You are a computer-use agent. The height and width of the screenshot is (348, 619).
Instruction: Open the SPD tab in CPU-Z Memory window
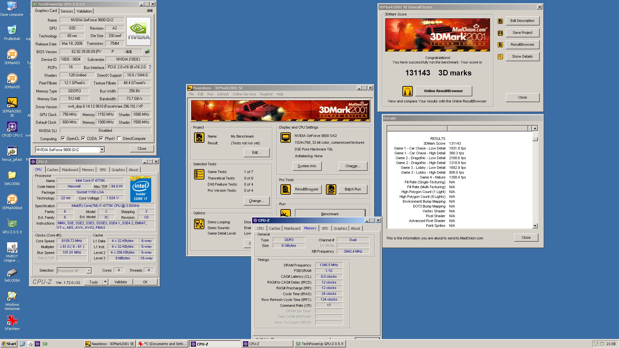click(325, 228)
